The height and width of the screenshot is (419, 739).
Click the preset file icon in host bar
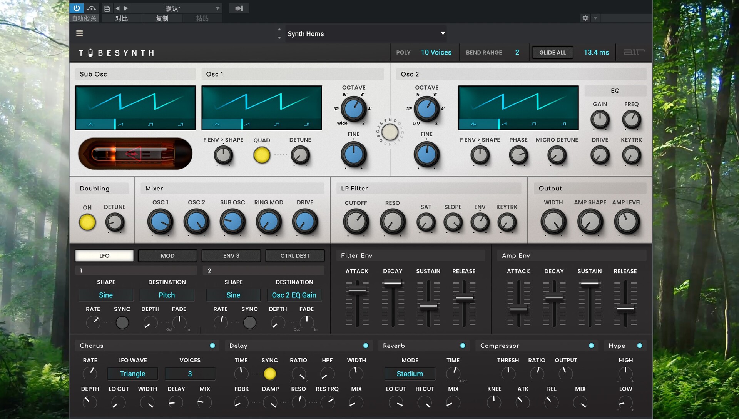click(107, 8)
